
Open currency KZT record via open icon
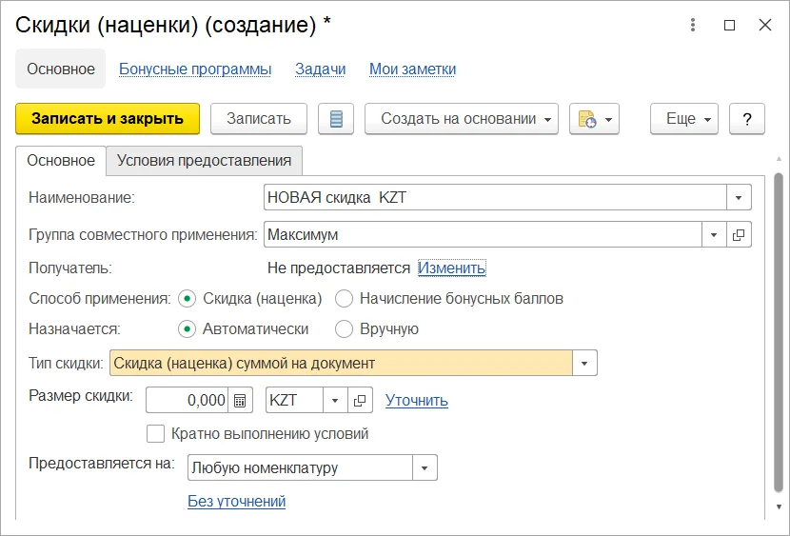pyautogui.click(x=360, y=401)
